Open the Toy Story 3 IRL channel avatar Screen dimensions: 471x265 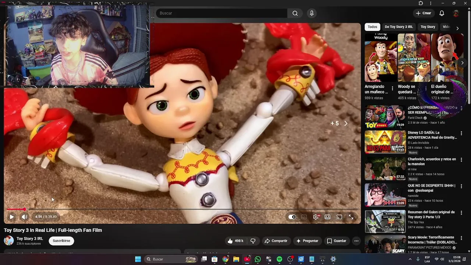[9, 241]
